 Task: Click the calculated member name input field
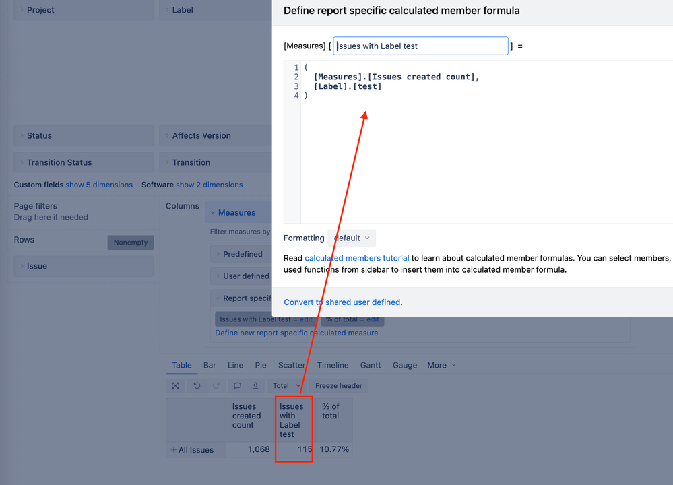420,46
